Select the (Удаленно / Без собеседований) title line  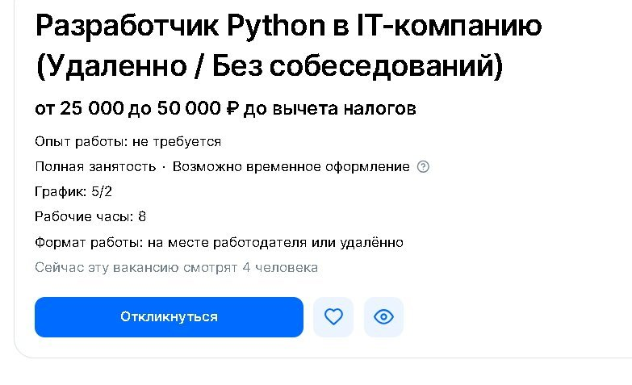coord(270,65)
